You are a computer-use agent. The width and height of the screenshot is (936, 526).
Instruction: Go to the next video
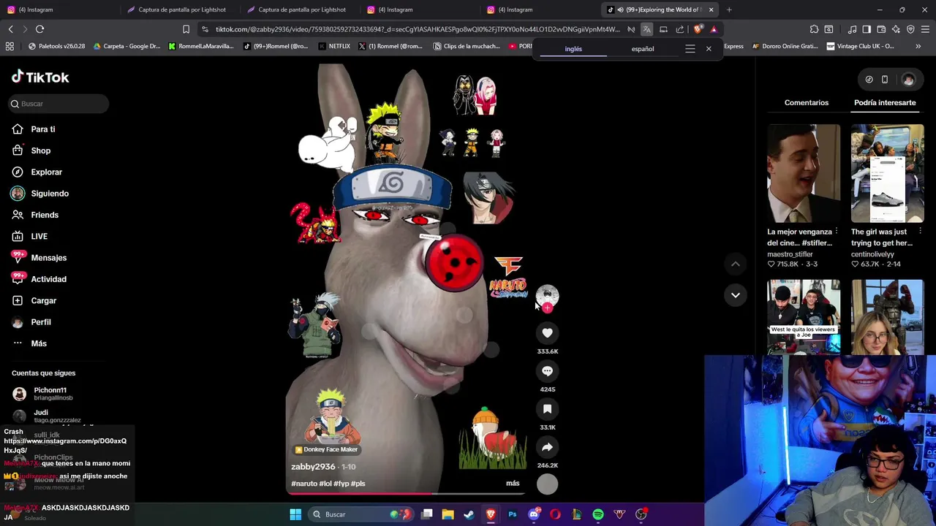click(x=736, y=295)
